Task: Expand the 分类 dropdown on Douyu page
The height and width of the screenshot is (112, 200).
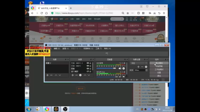Action: tap(72, 19)
